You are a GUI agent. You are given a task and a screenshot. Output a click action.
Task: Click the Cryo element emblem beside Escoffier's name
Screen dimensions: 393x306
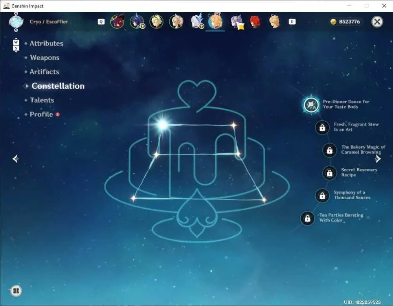(x=16, y=22)
